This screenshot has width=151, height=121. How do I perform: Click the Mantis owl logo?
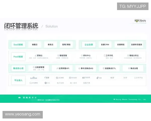[x=140, y=21]
